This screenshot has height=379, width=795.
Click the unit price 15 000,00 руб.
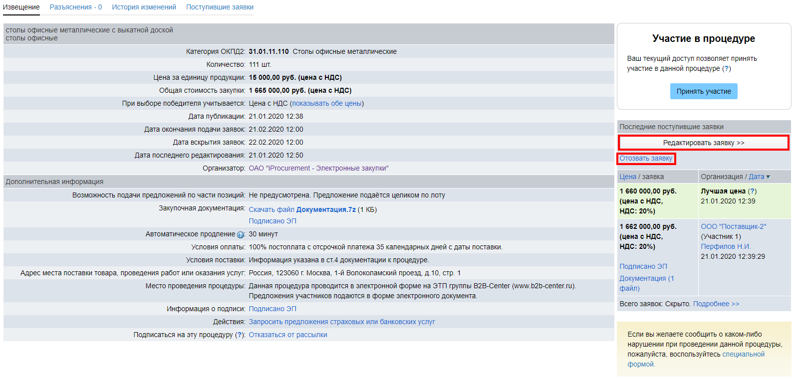pyautogui.click(x=295, y=77)
